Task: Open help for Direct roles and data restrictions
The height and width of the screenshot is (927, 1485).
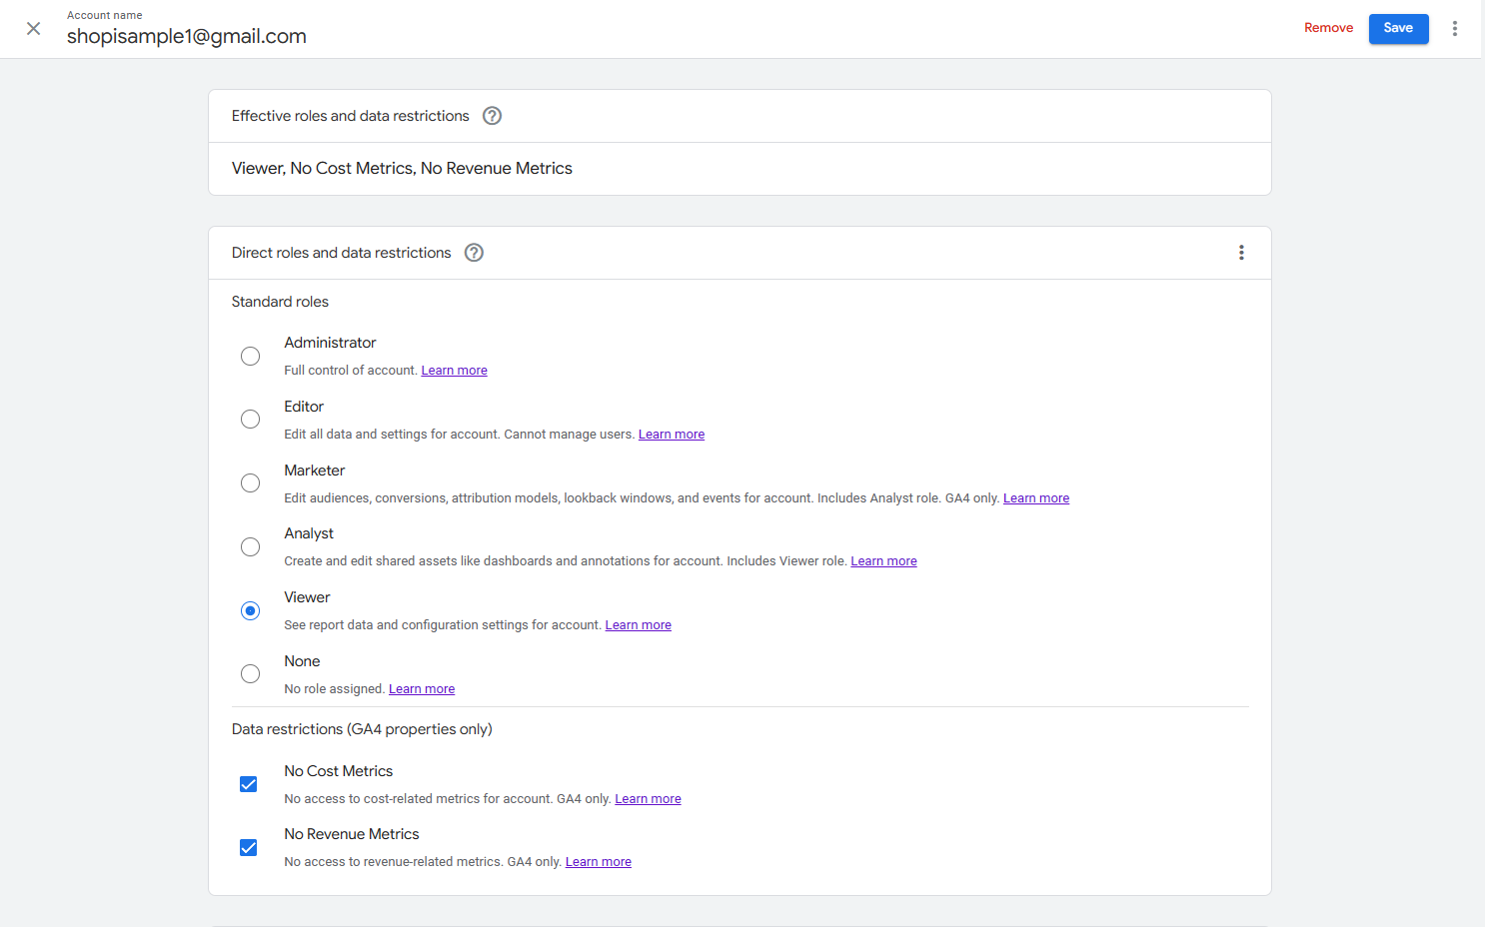Action: pyautogui.click(x=475, y=253)
